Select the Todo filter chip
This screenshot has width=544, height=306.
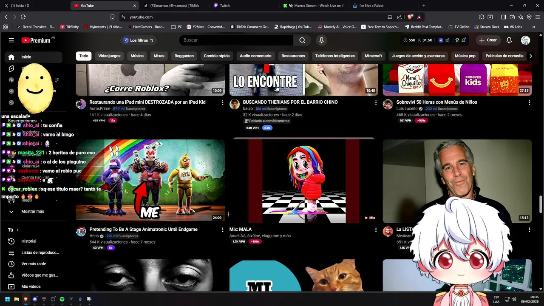[84, 56]
